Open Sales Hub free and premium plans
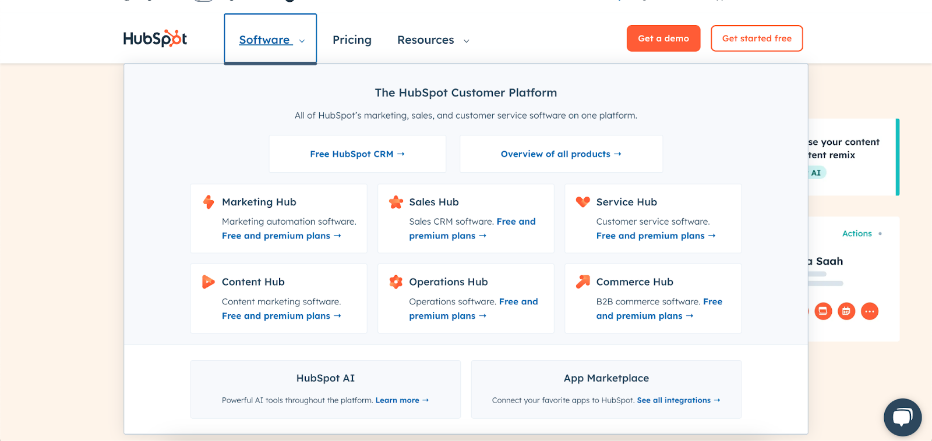Viewport: 932px width, 441px height. (472, 229)
